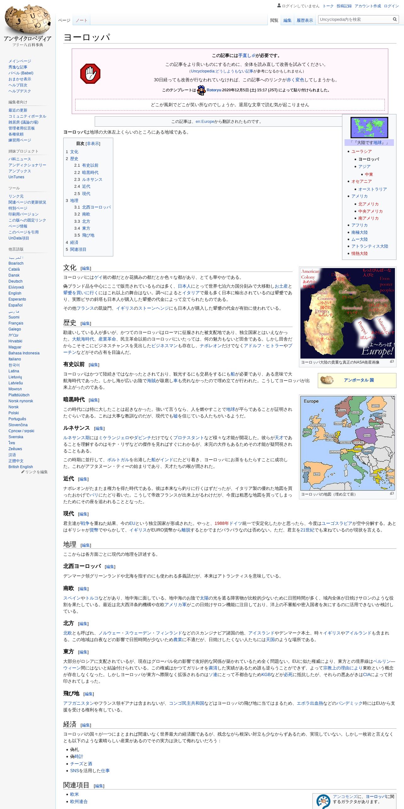The height and width of the screenshot is (809, 404).
Task: Open 秀逸な記事 sidebar link
Action: click(18, 67)
